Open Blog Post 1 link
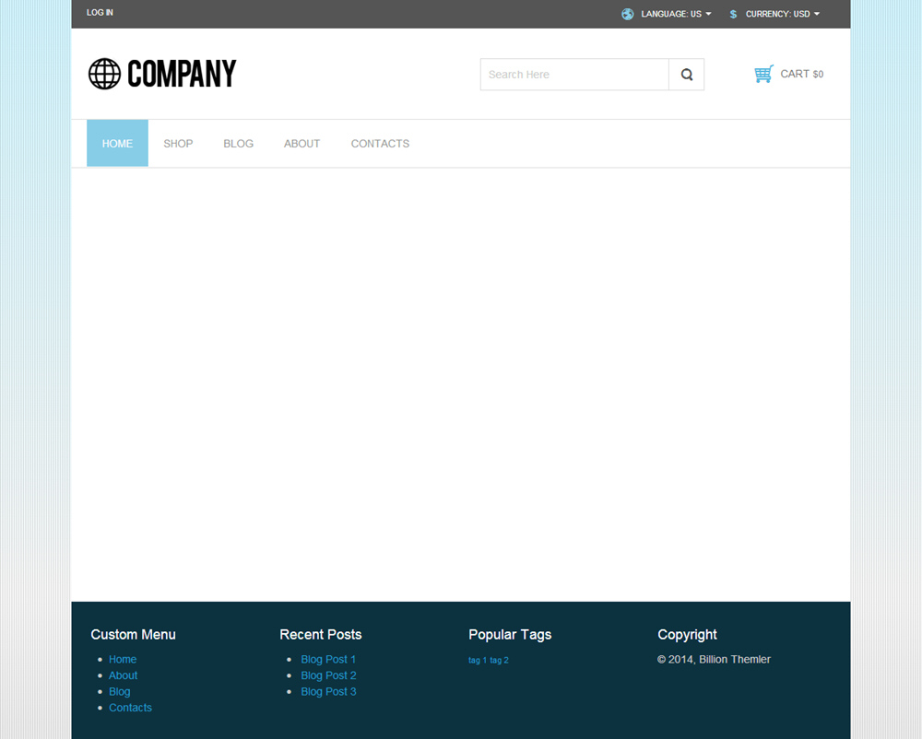This screenshot has width=922, height=739. (x=328, y=659)
